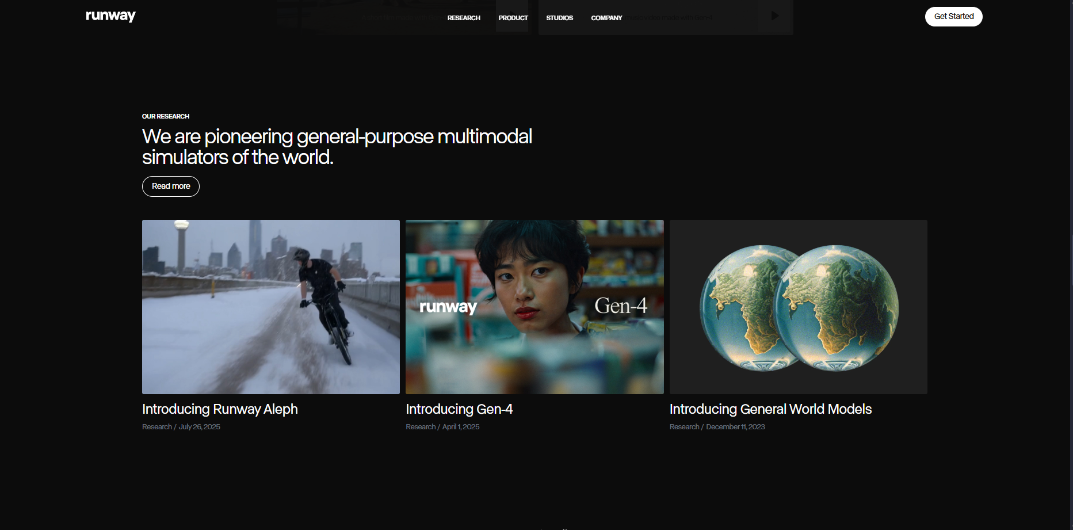Image resolution: width=1073 pixels, height=530 pixels.
Task: Open the Studios menu
Action: tap(559, 18)
